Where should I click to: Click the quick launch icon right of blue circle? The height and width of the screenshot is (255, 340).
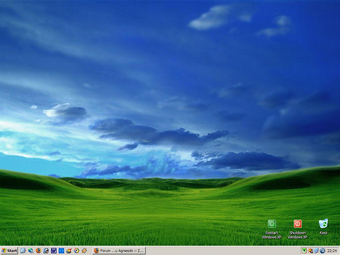pyautogui.click(x=69, y=251)
